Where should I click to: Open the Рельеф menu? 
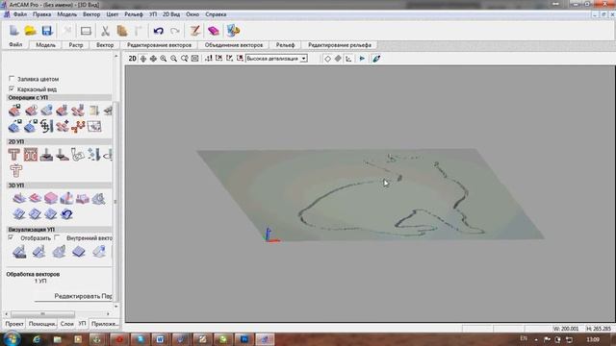[134, 14]
